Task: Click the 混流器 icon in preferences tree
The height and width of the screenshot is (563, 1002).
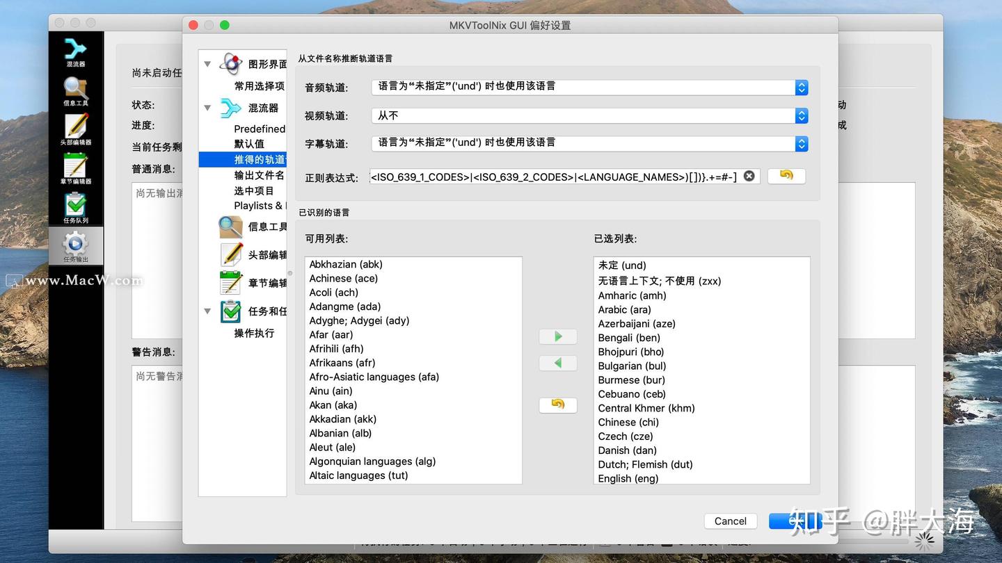Action: click(231, 108)
